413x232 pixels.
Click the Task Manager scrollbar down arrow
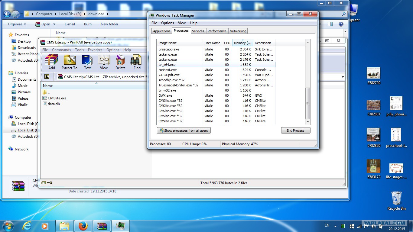click(308, 122)
